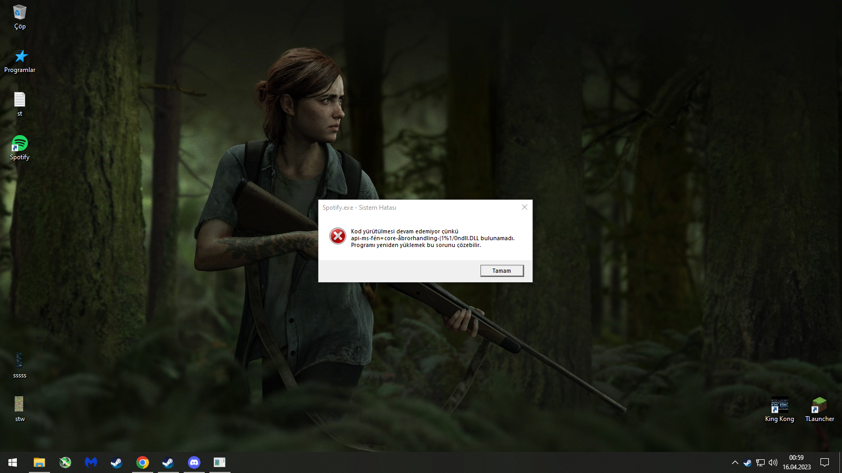Select the Programlar star desktop shortcut
Screen dimensions: 842x473
click(x=20, y=61)
